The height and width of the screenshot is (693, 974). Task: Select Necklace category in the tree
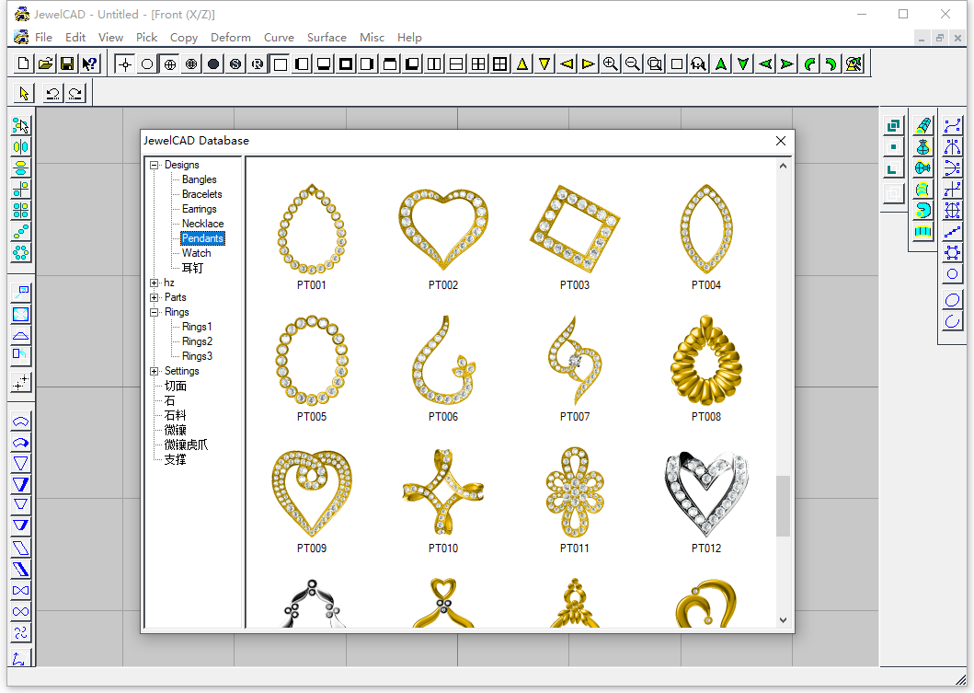click(202, 224)
